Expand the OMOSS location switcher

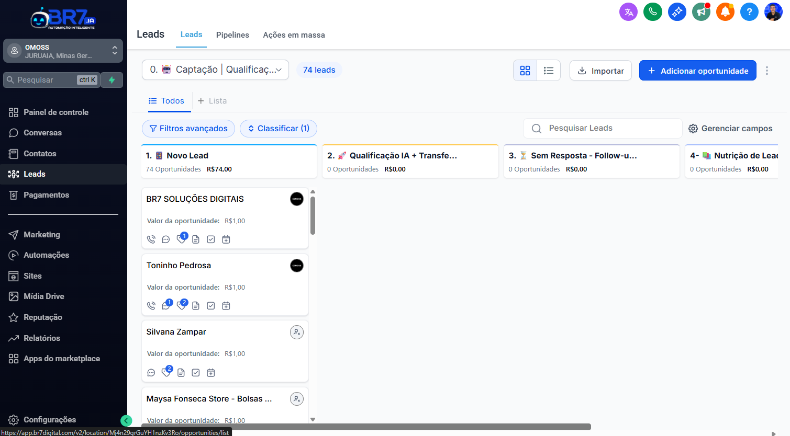click(63, 51)
